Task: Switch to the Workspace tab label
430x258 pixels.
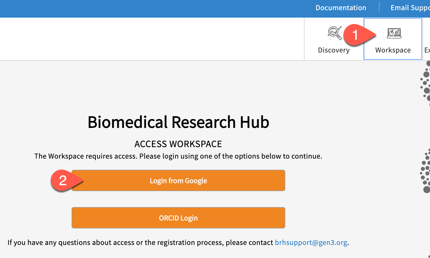Action: click(x=393, y=50)
